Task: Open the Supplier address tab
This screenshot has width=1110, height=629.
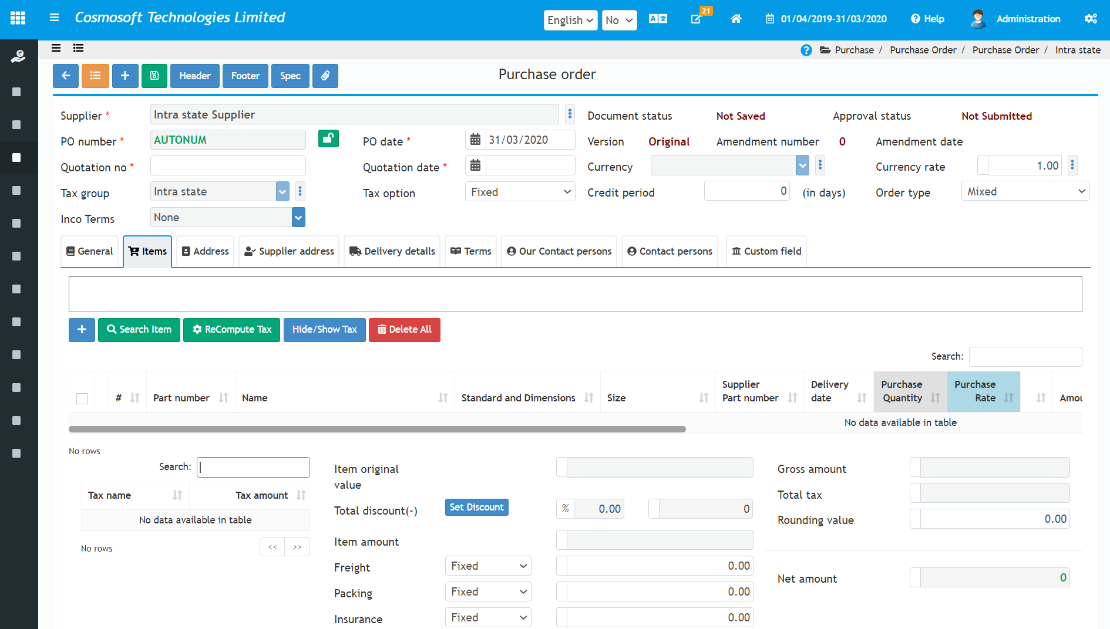Action: point(290,251)
